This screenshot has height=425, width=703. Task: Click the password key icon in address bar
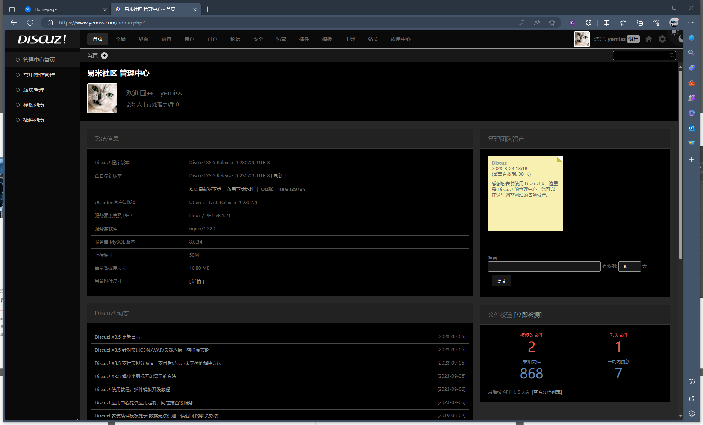tap(522, 23)
